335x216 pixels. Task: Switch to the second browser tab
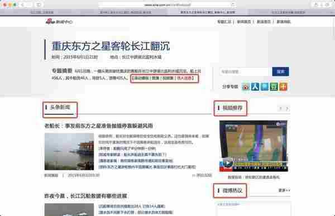click(126, 12)
